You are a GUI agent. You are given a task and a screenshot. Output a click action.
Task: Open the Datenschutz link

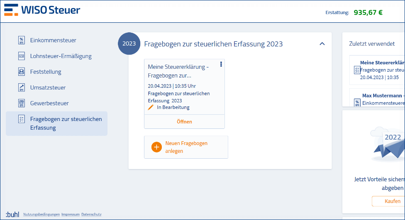click(x=91, y=214)
